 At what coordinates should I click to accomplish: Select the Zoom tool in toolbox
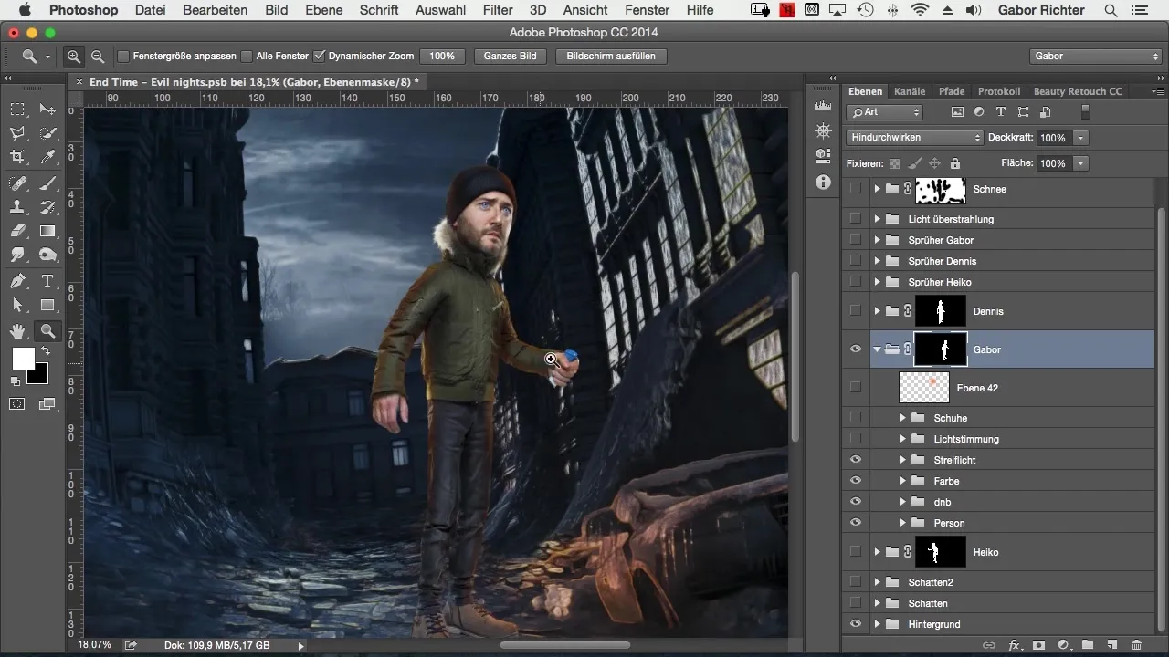coord(48,331)
